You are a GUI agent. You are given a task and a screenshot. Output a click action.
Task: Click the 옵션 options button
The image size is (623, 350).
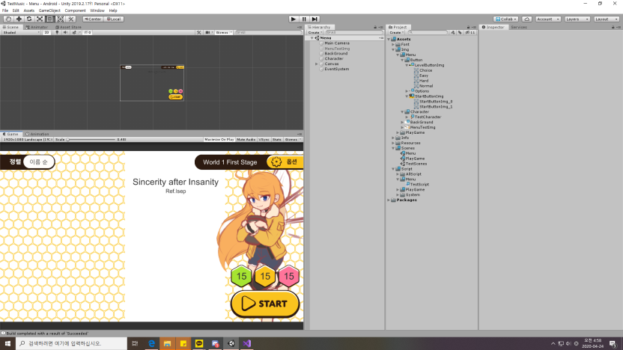click(x=285, y=162)
